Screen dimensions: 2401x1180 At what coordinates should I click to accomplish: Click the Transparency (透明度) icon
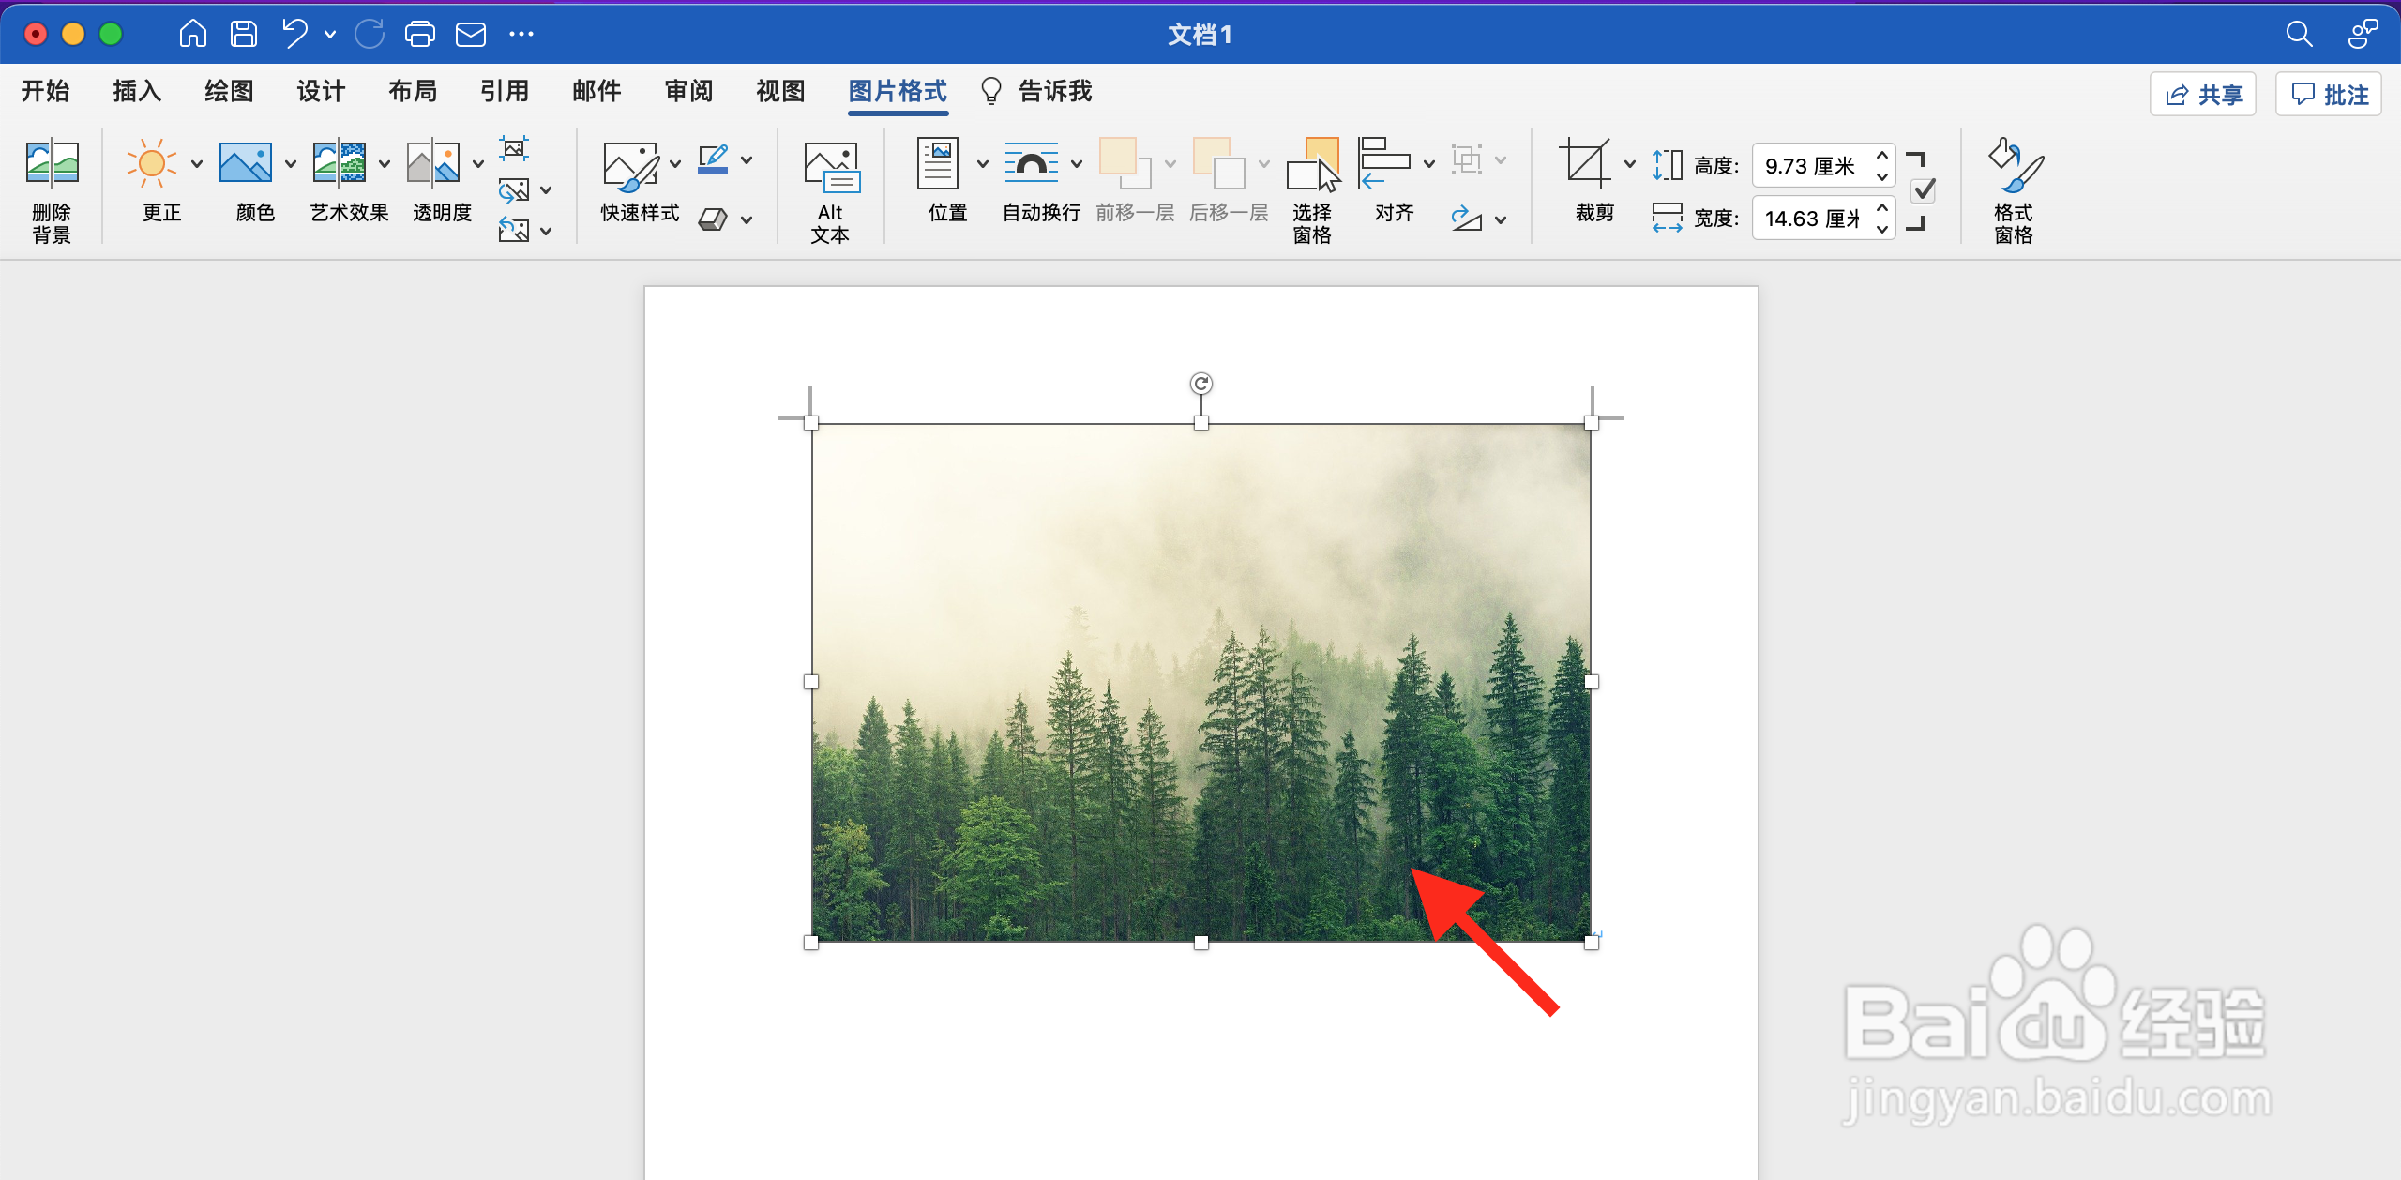432,164
